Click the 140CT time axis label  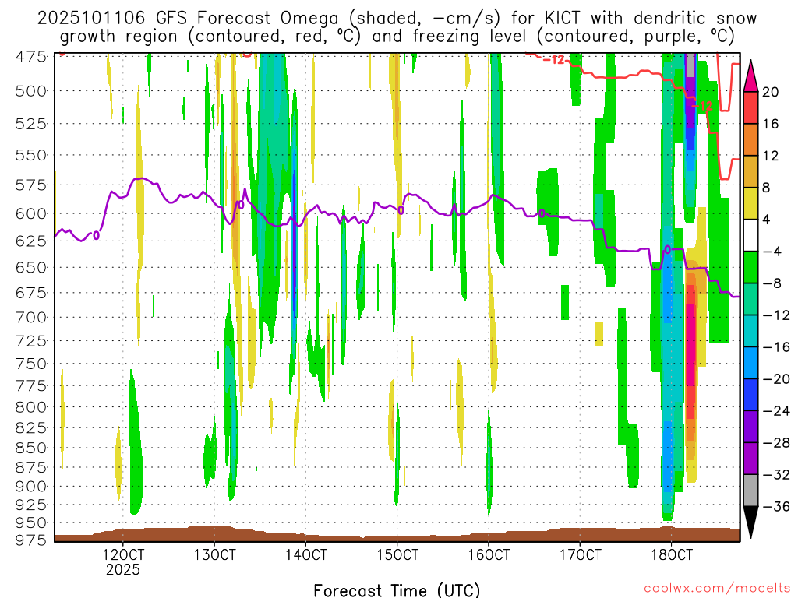[305, 554]
